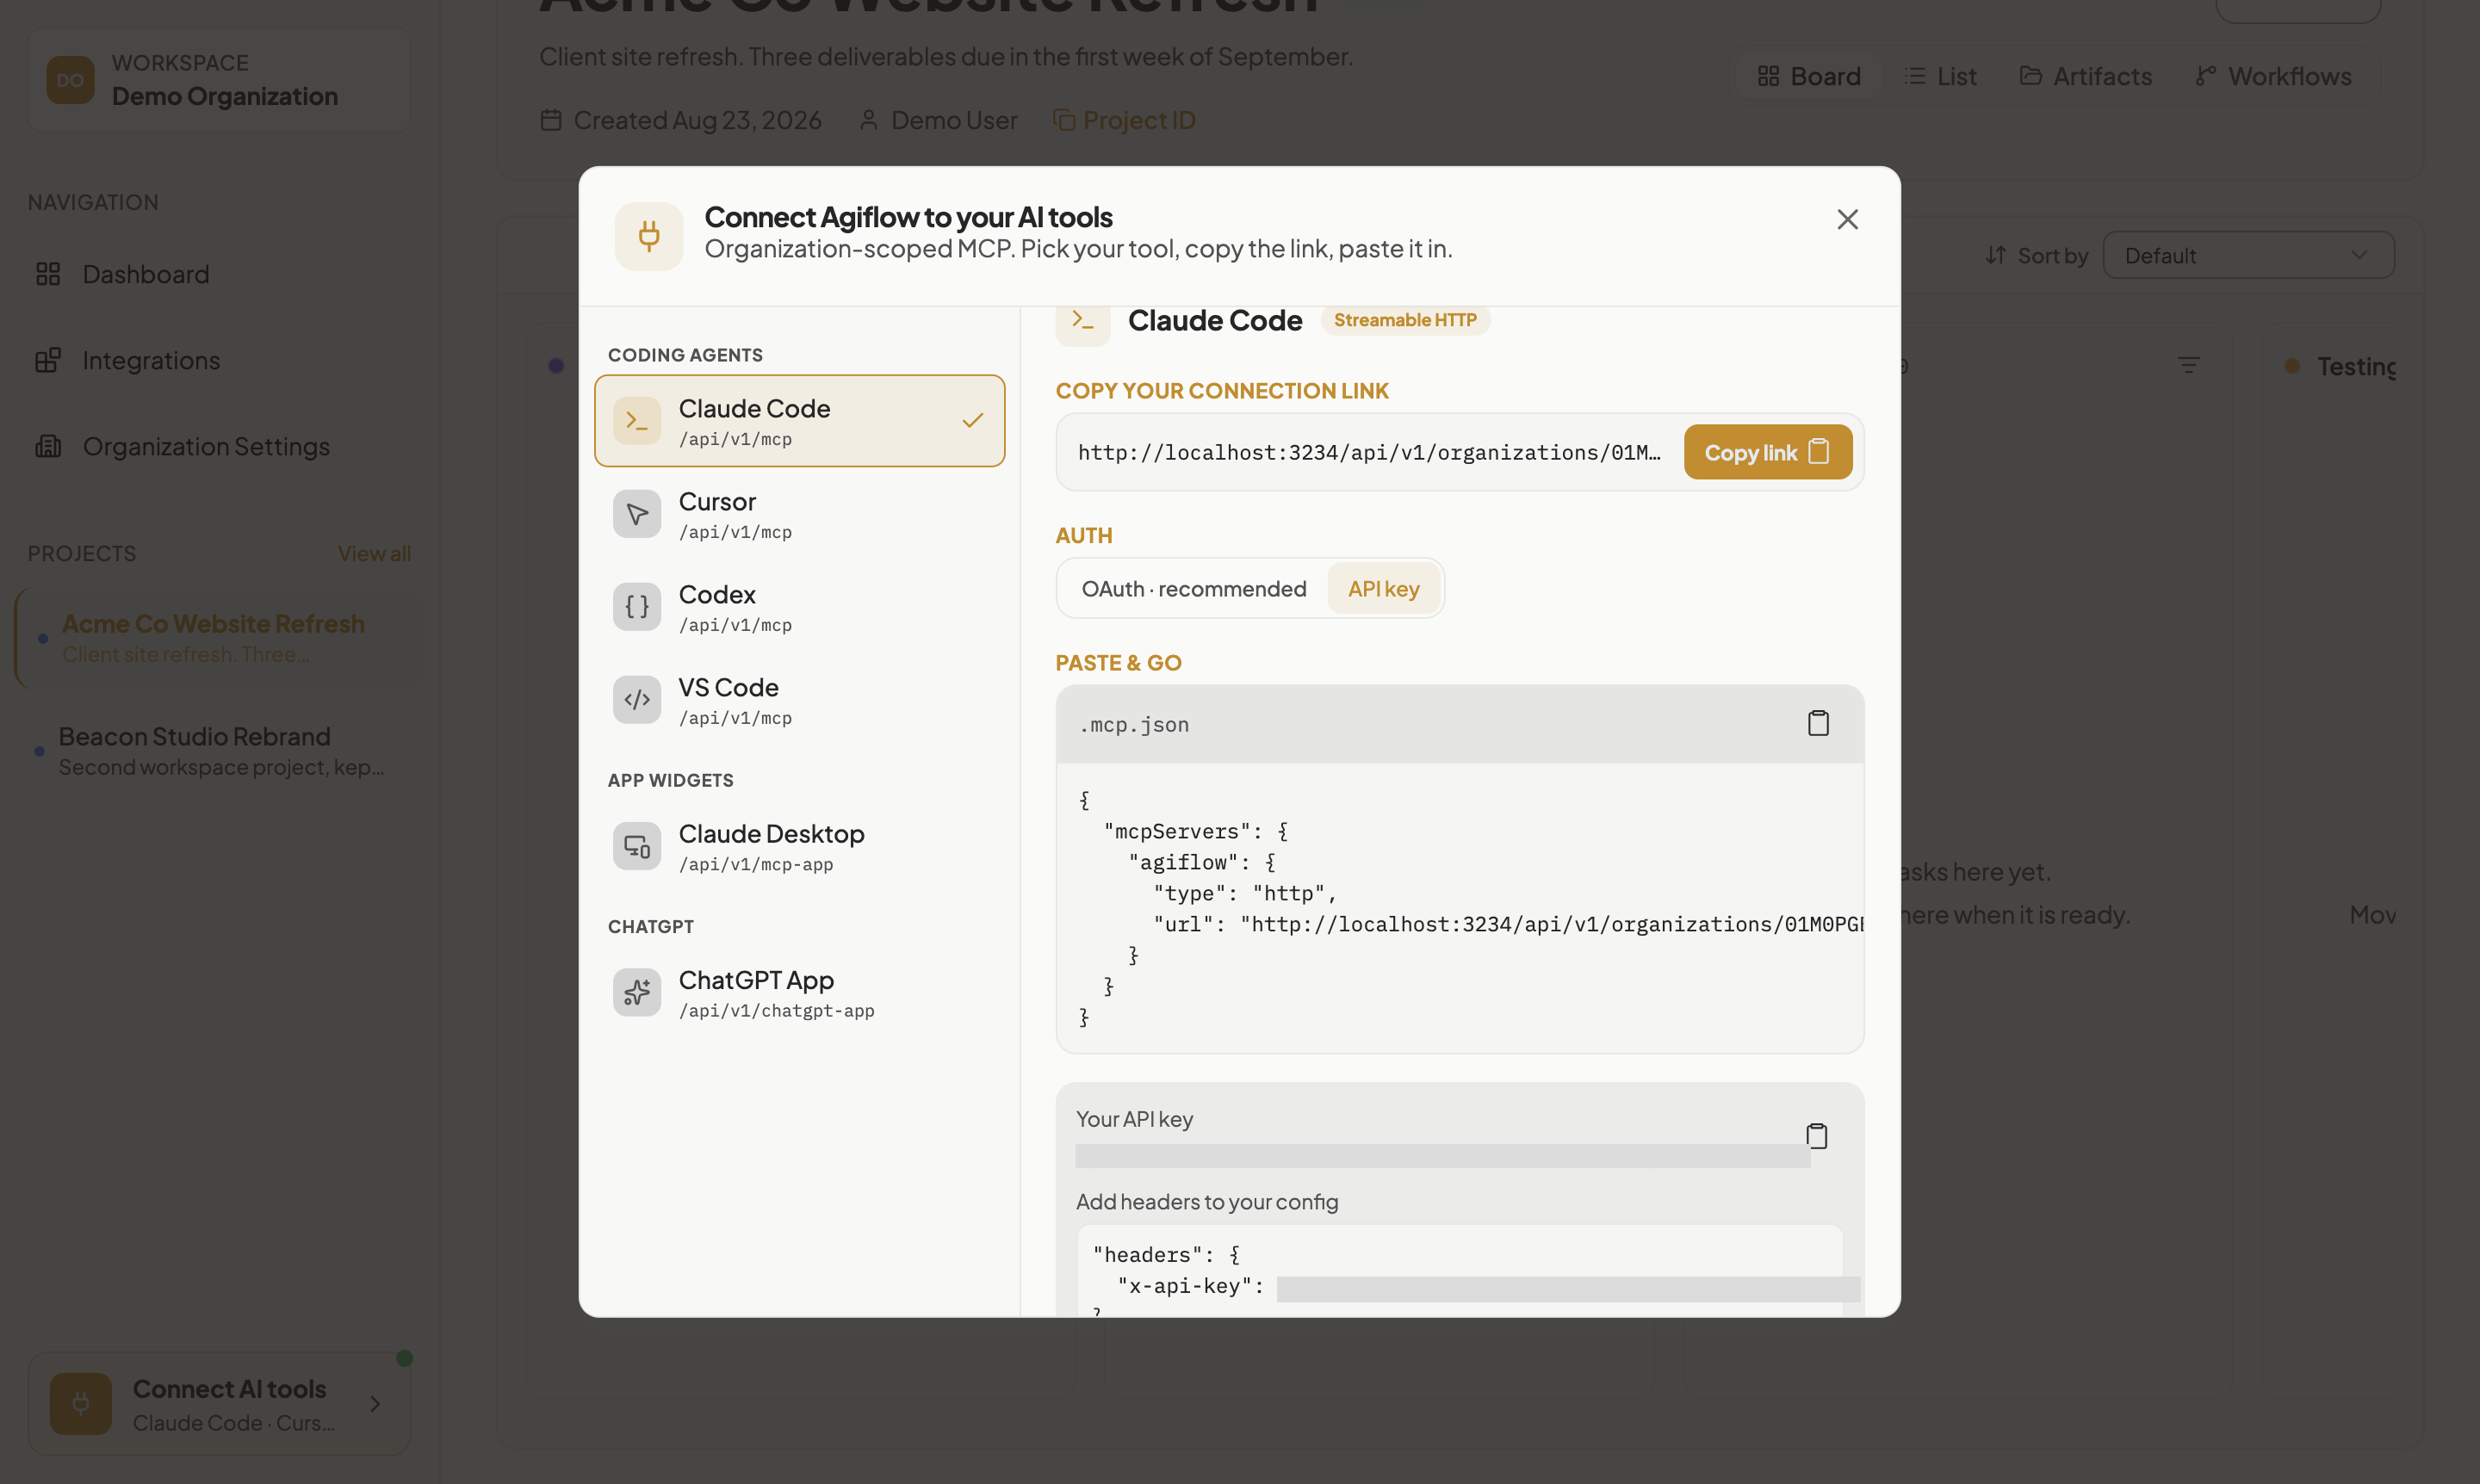Click the ChatGPT sparkle icon

(x=636, y=992)
